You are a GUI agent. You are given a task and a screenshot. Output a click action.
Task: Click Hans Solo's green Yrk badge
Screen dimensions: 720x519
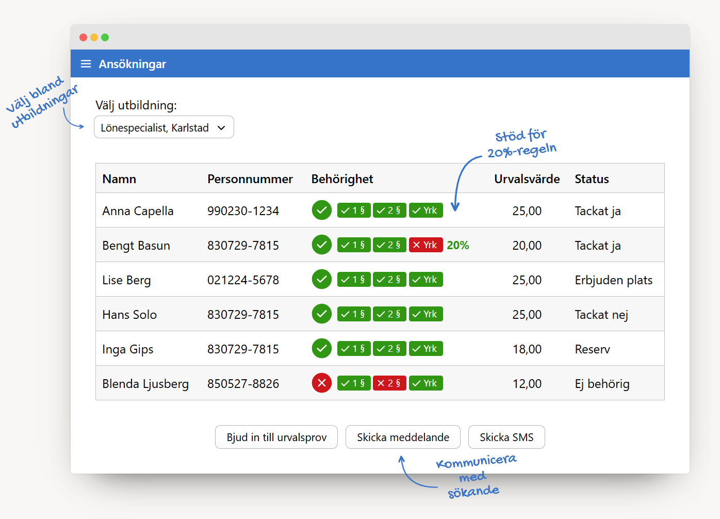(x=426, y=314)
